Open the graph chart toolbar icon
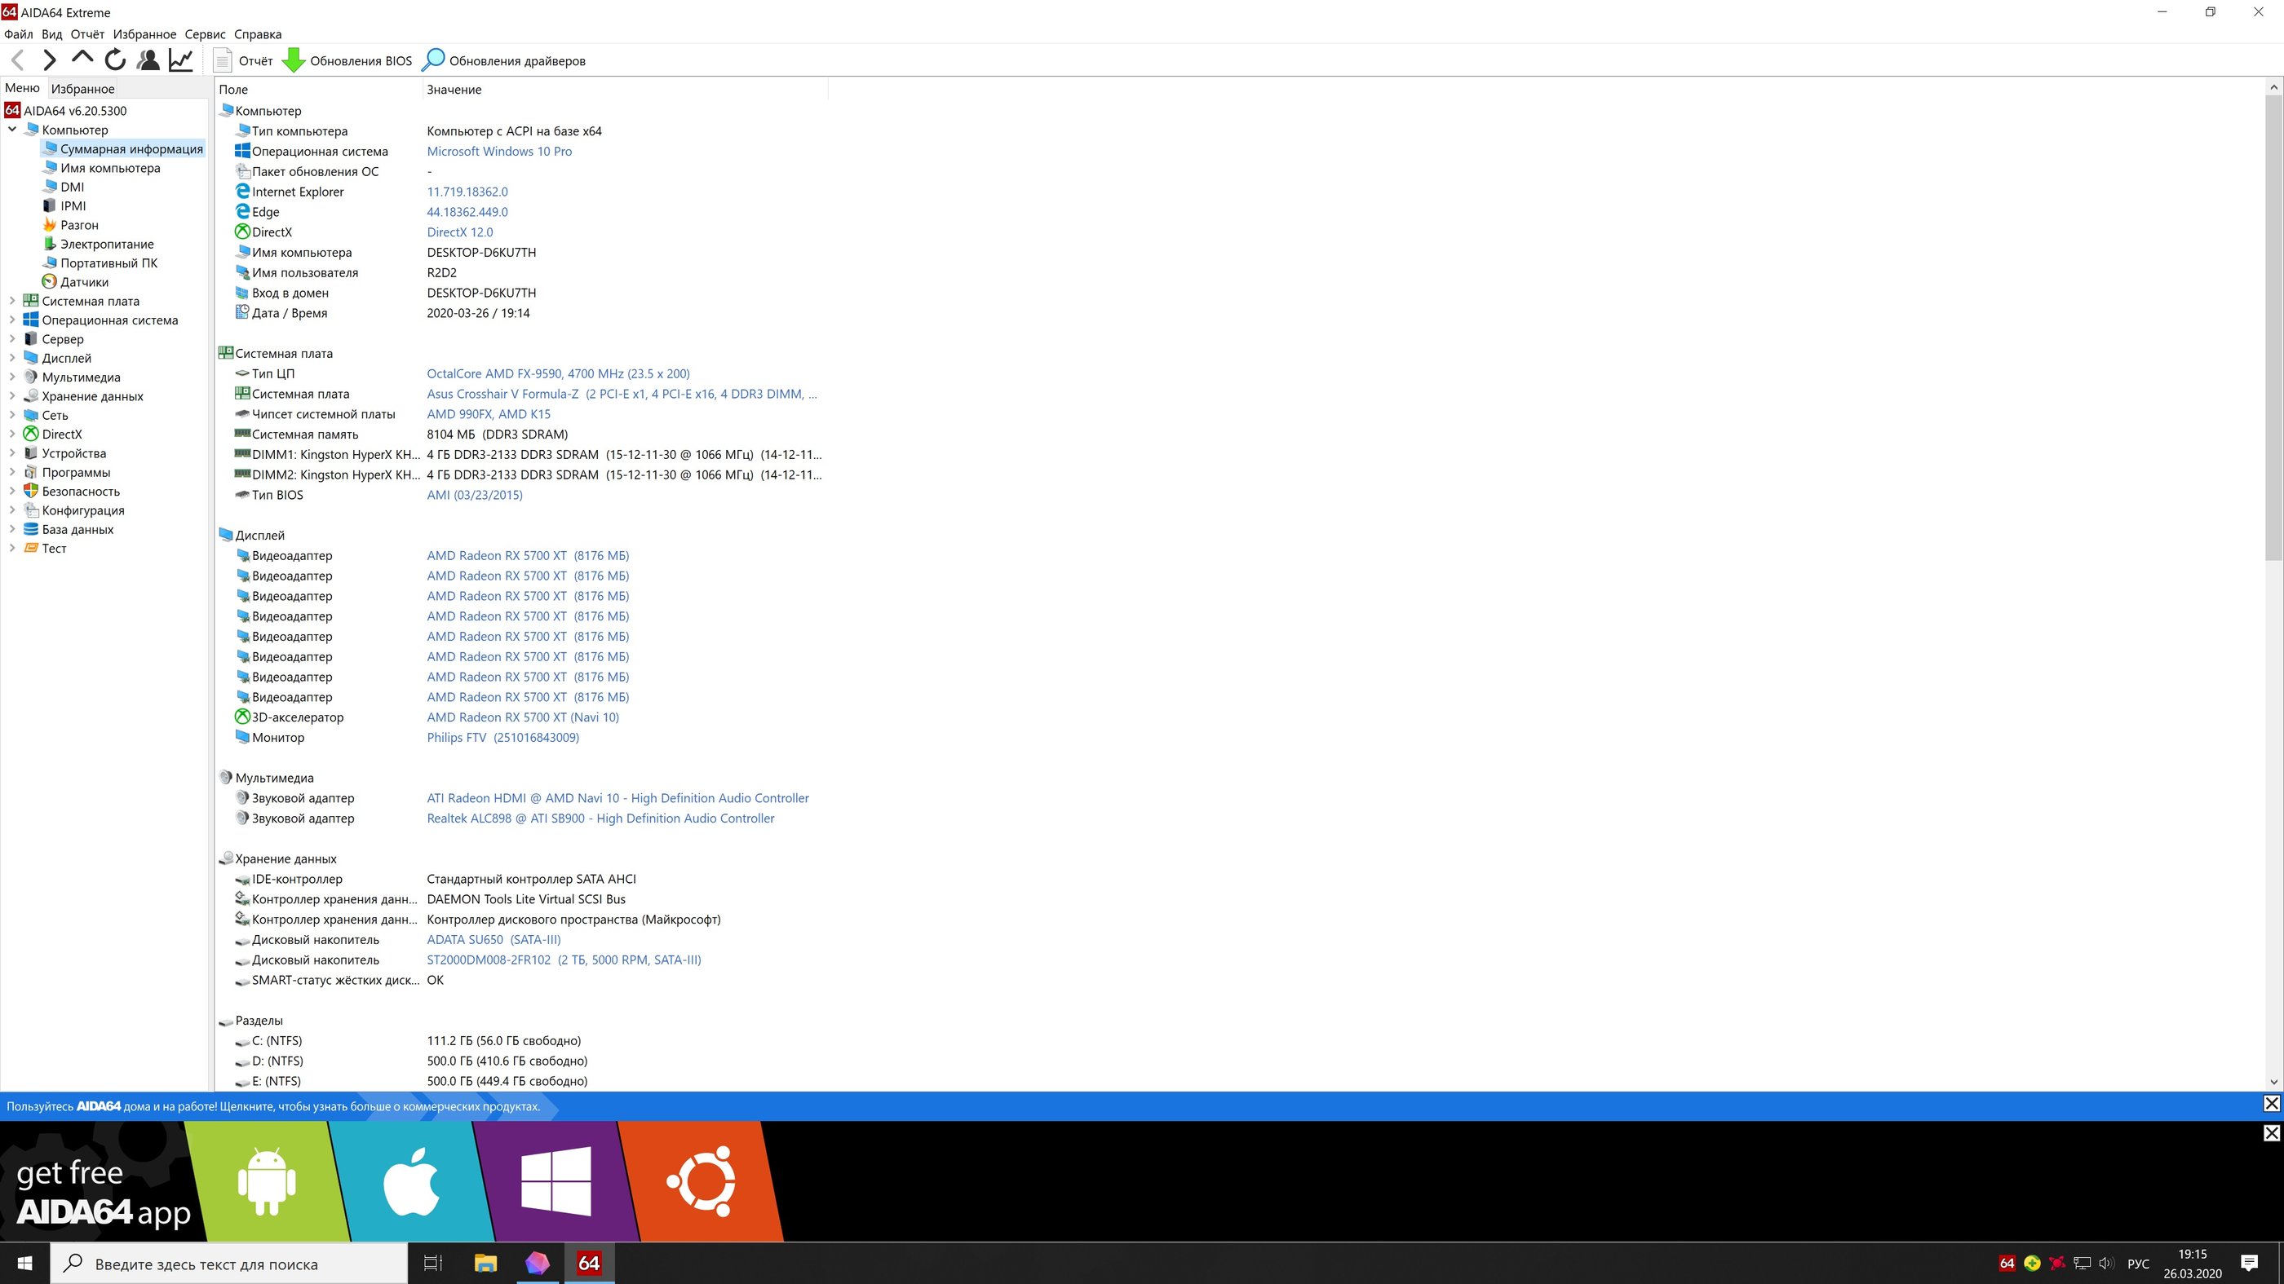This screenshot has height=1284, width=2284. click(181, 60)
